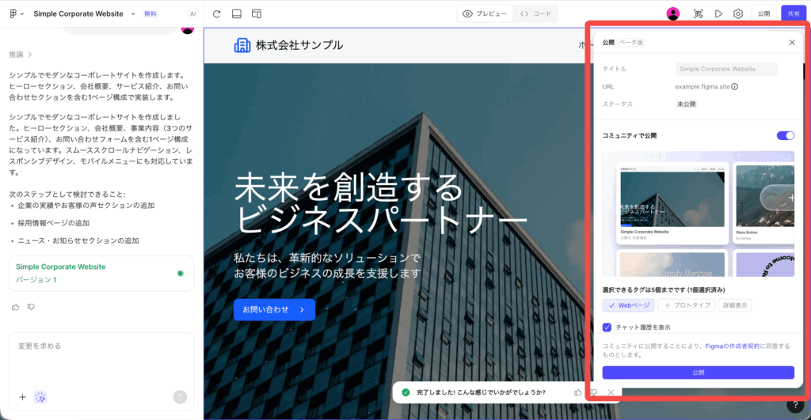Deselect the Webページ tag

pos(628,305)
